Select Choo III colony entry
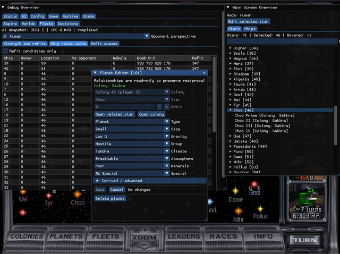The height and width of the screenshot is (254, 340). (262, 126)
